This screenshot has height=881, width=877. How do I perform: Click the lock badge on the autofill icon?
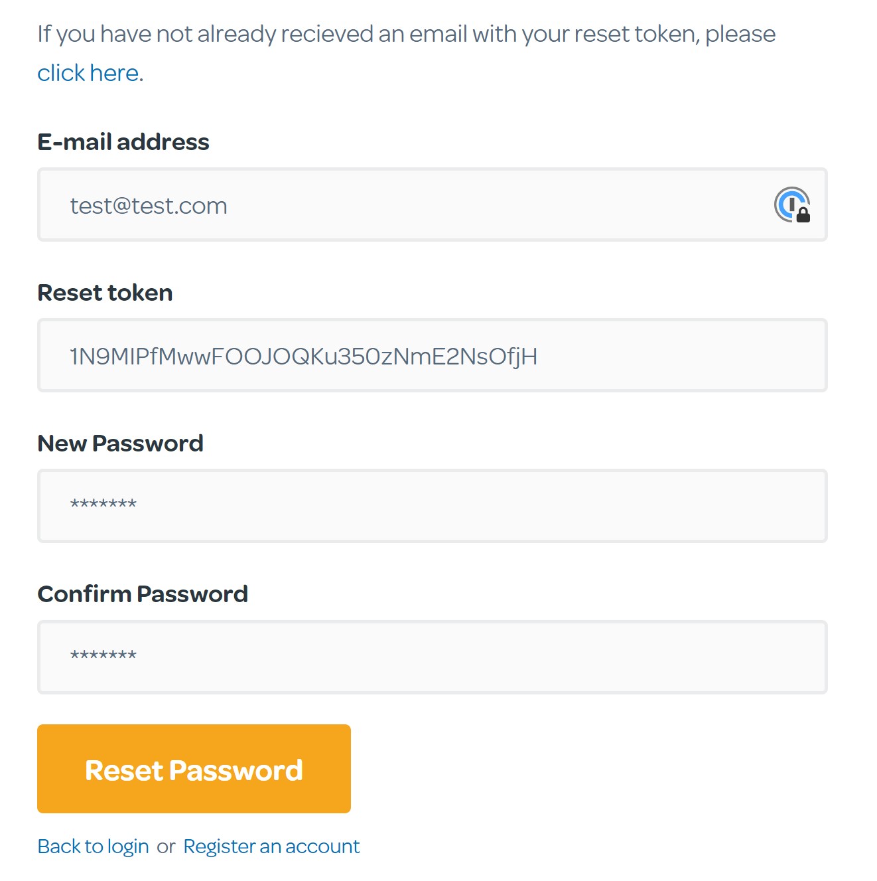click(x=803, y=215)
